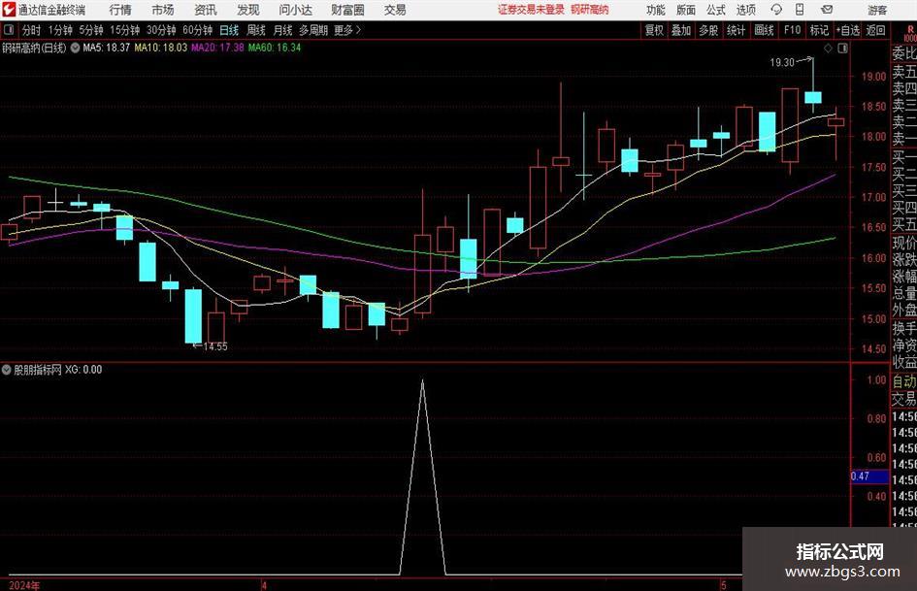Open the 问小达 menu
917x591 pixels.
tap(295, 10)
